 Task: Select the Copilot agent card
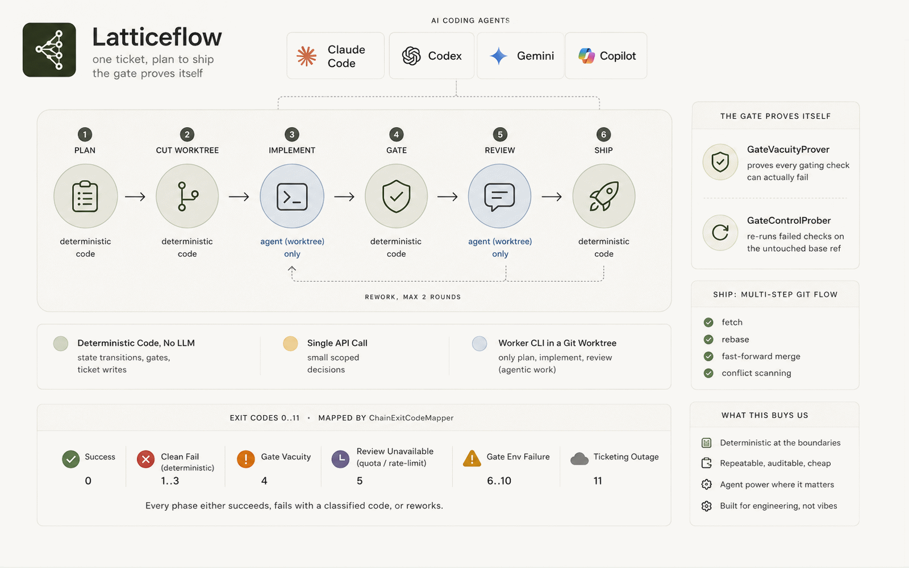pos(606,56)
